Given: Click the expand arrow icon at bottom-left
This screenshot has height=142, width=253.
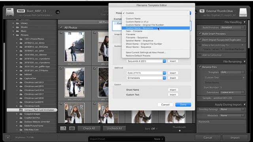Looking at the screenshot, I should coord(8,138).
